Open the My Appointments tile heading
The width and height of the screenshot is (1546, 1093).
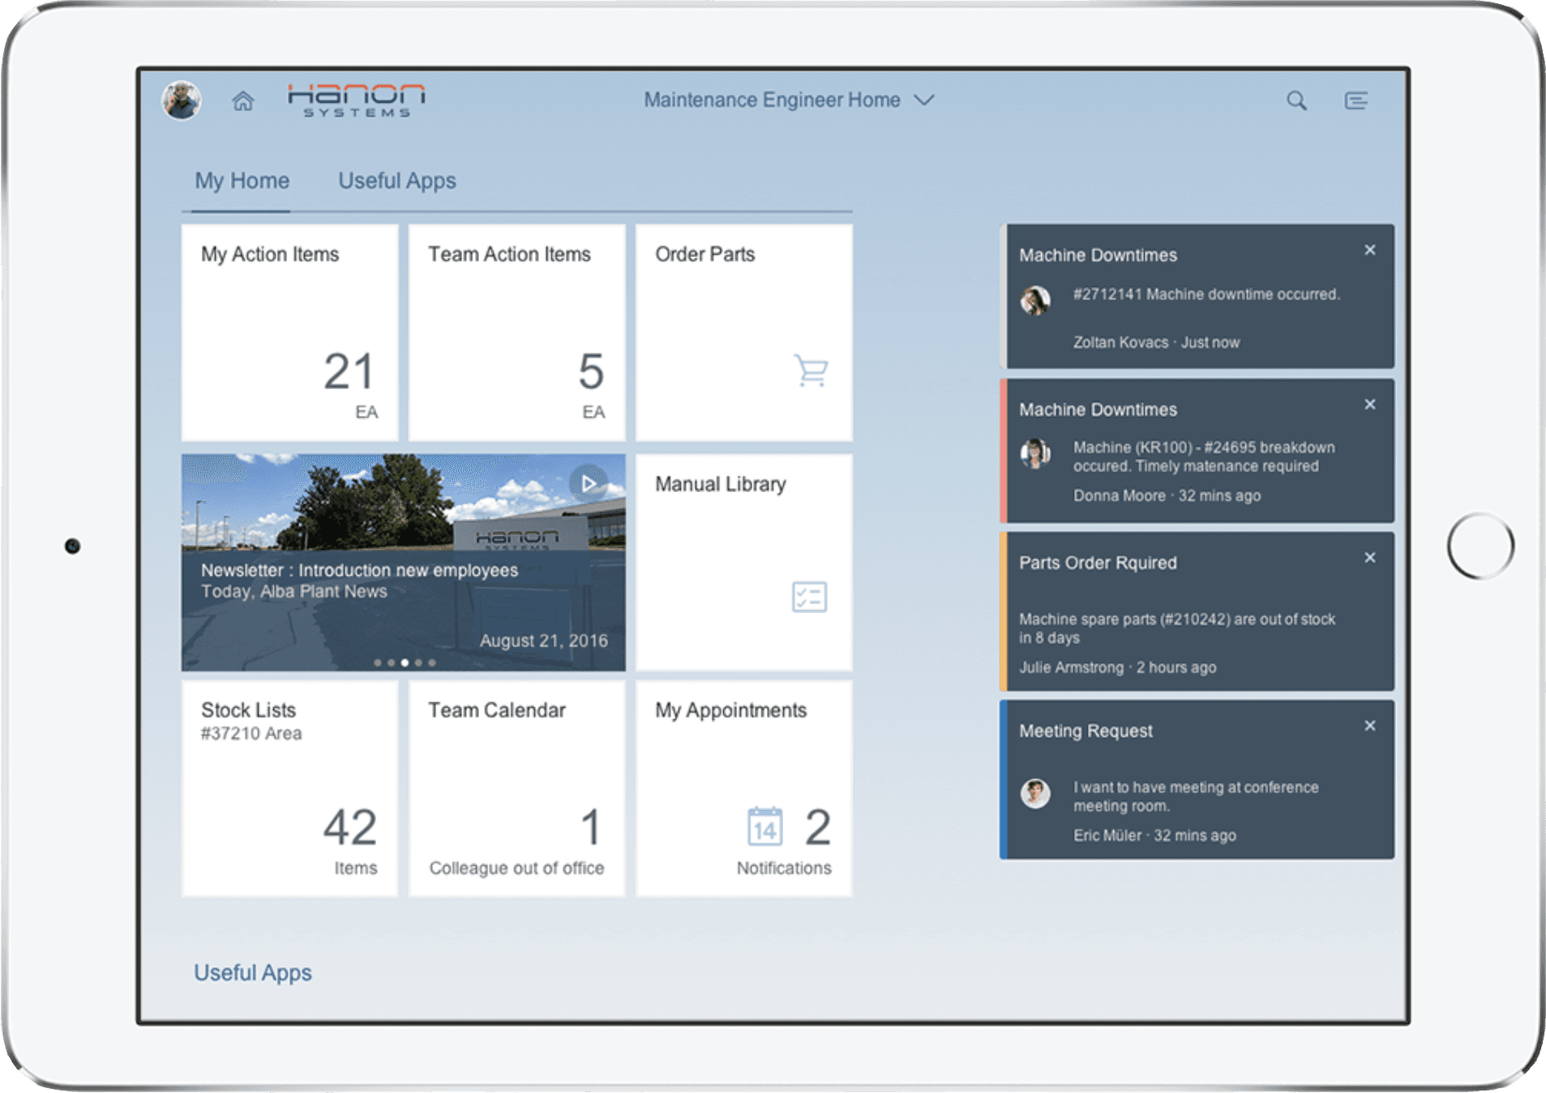point(730,710)
